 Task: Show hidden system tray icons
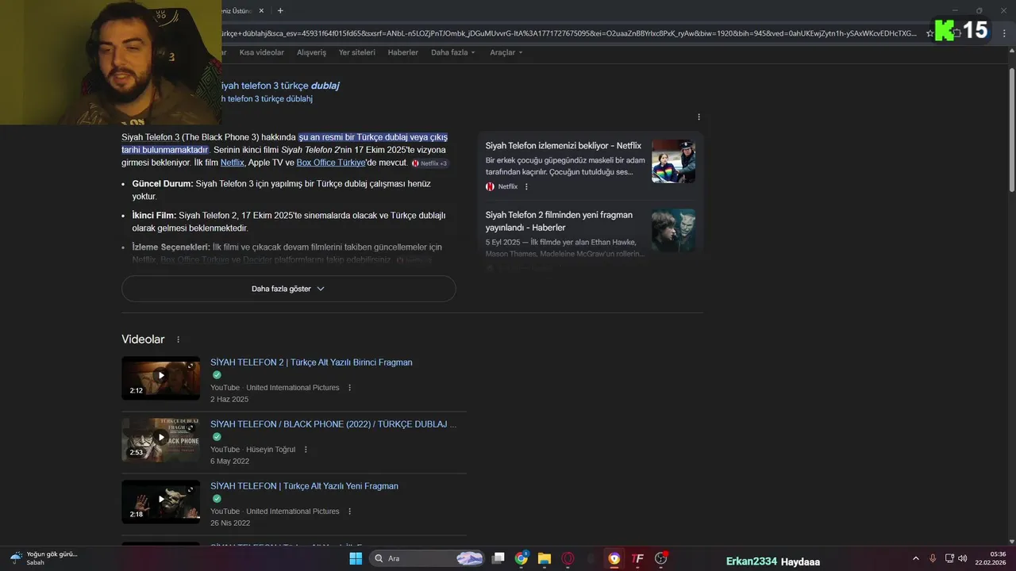(x=916, y=558)
